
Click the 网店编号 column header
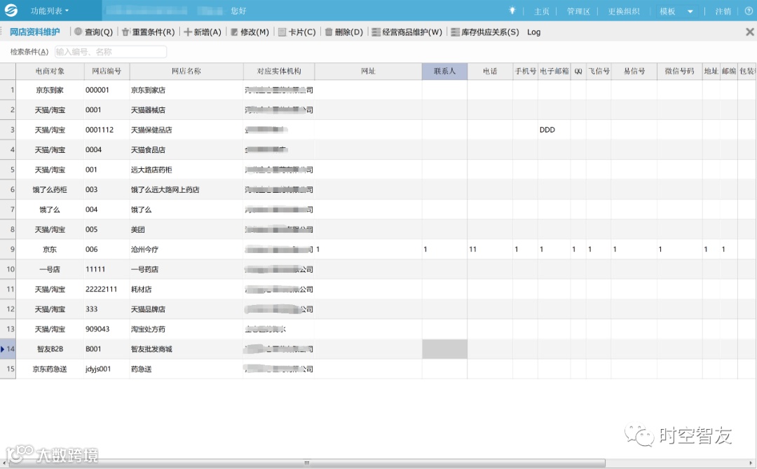[107, 71]
